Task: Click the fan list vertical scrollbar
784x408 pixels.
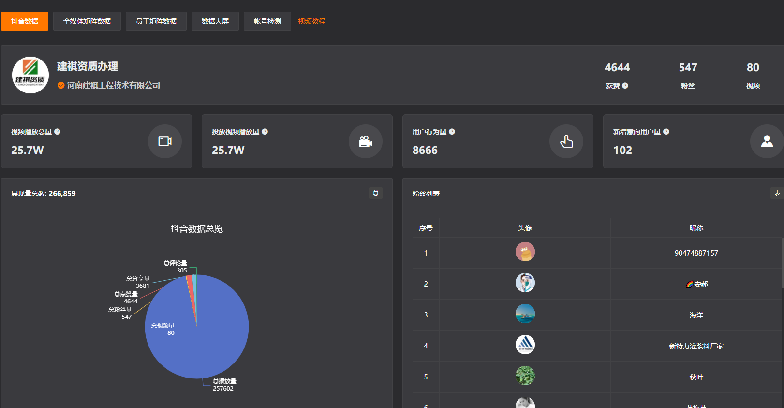Action: point(783,264)
